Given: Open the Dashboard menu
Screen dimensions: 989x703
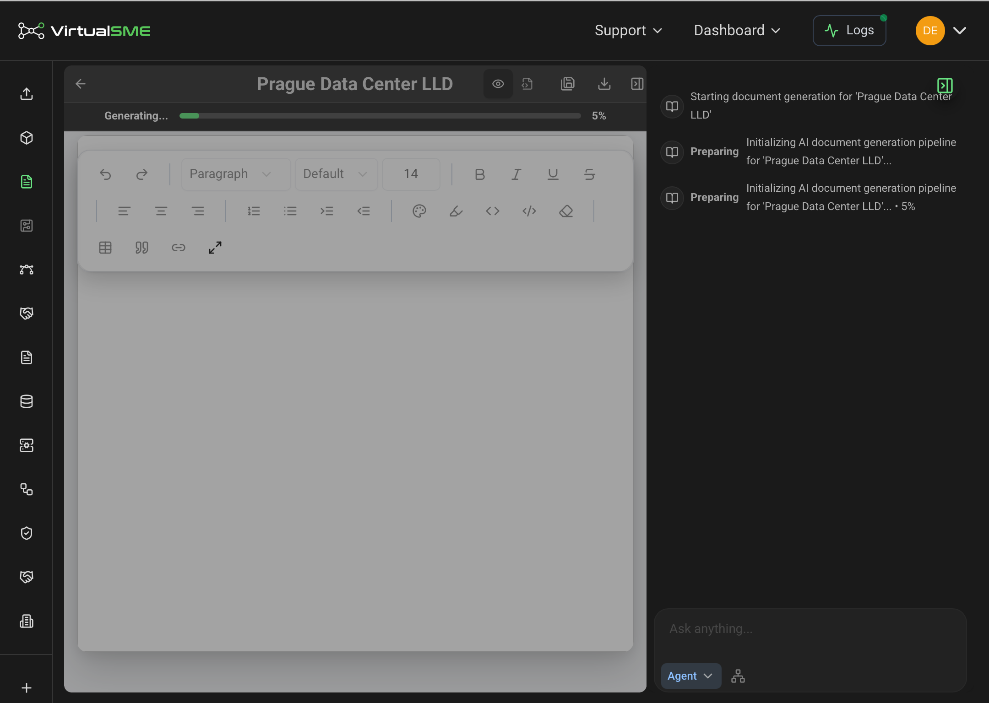Looking at the screenshot, I should pyautogui.click(x=737, y=31).
